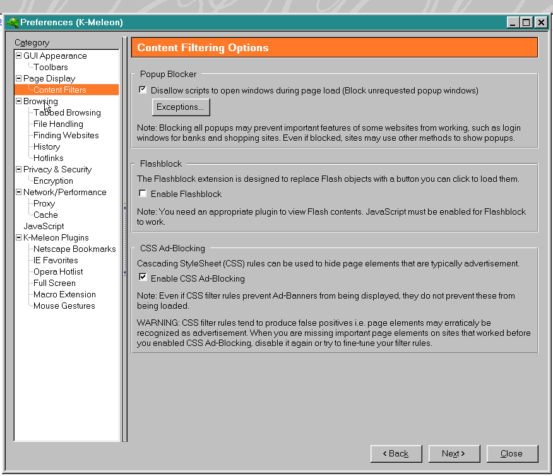Click the splitter bar beside the category tree

click(125, 240)
